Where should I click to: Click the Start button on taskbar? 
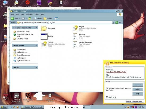click(4, 107)
